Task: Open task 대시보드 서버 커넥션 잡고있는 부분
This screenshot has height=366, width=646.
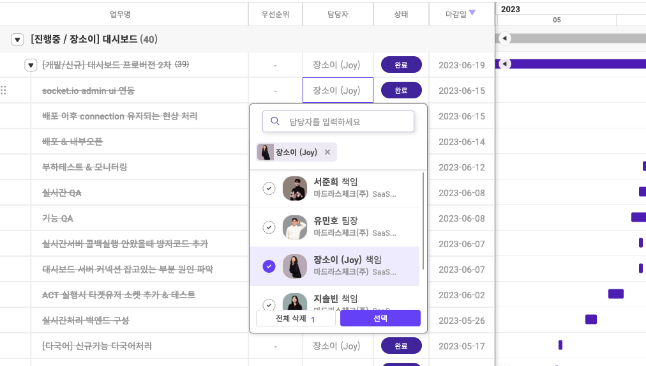Action: 128,270
